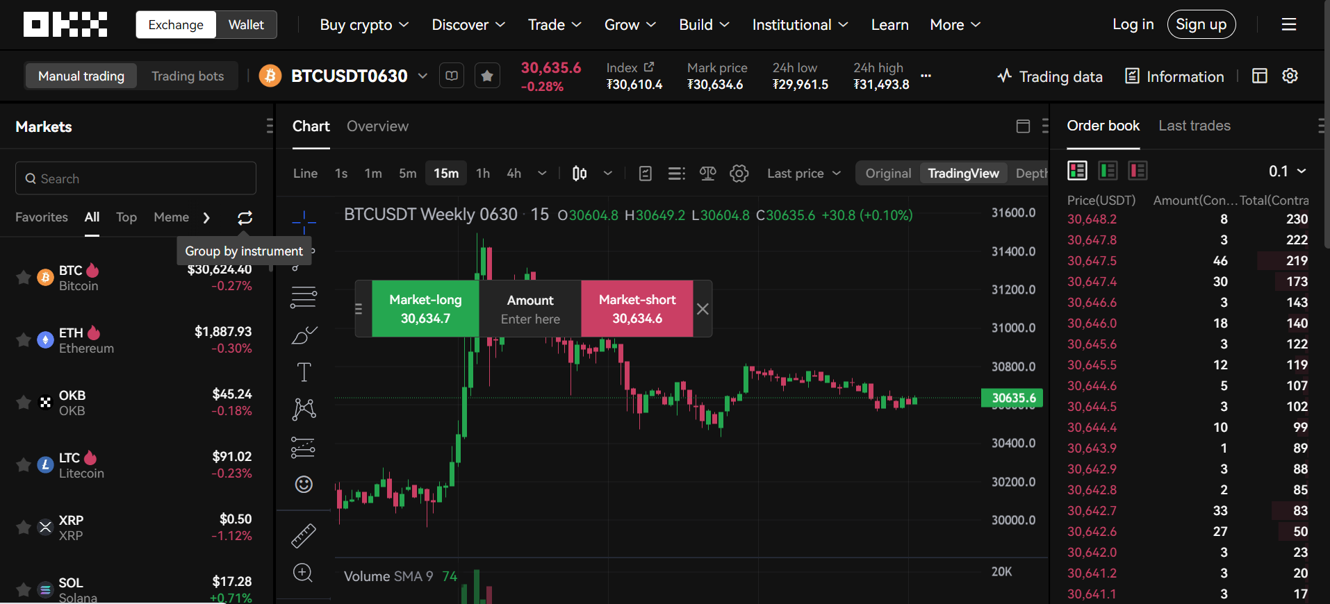1330x604 pixels.
Task: Click the ruler measure tool
Action: 304,535
